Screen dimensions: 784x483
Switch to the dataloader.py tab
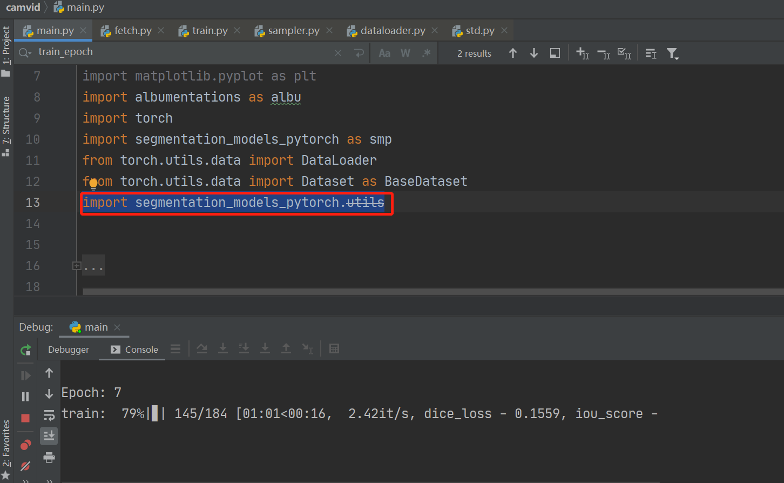pos(393,30)
